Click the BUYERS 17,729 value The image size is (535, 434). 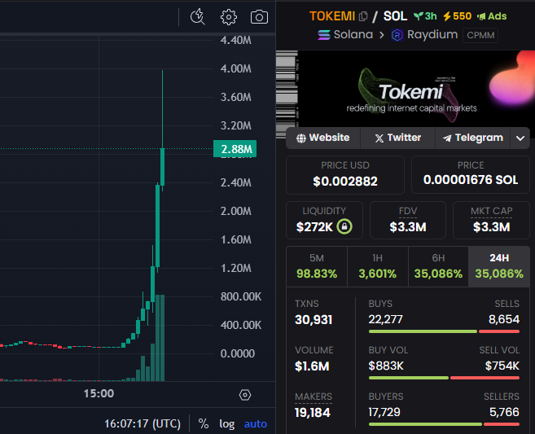(384, 412)
